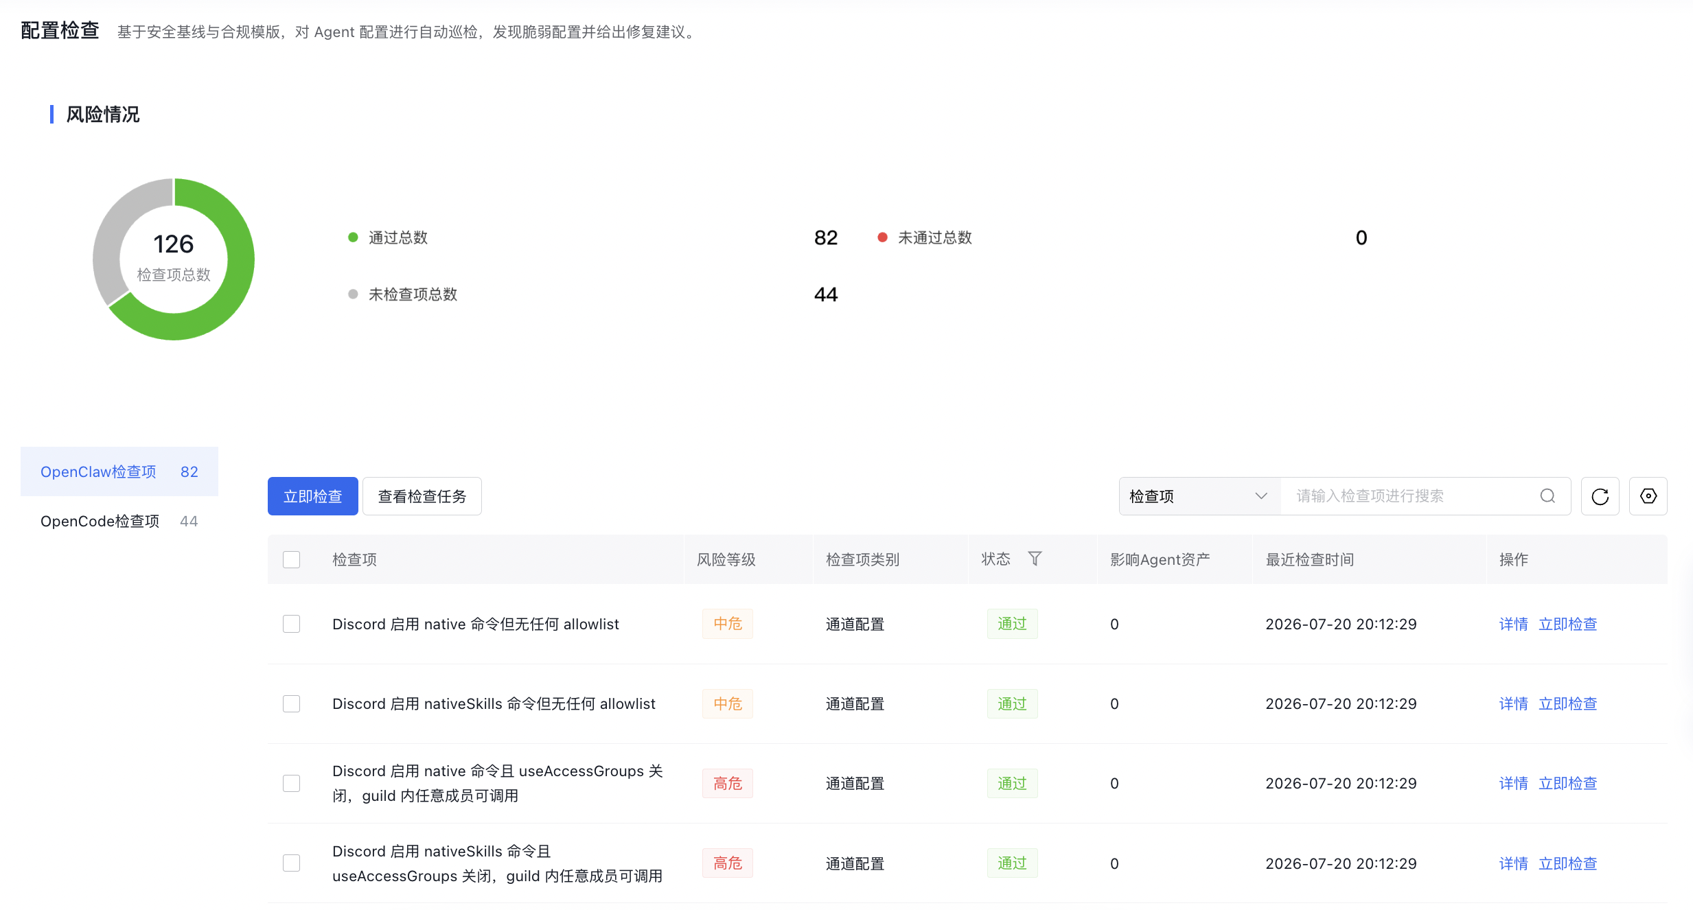
Task: Click the 中危 tag in nativeSkills allowlist row
Action: click(728, 703)
